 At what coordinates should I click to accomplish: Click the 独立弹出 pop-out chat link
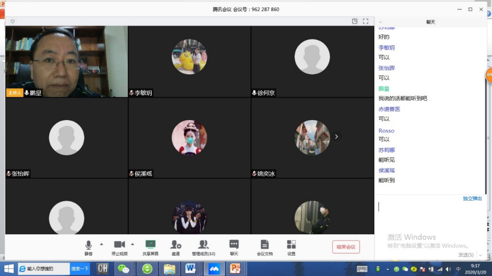point(472,199)
